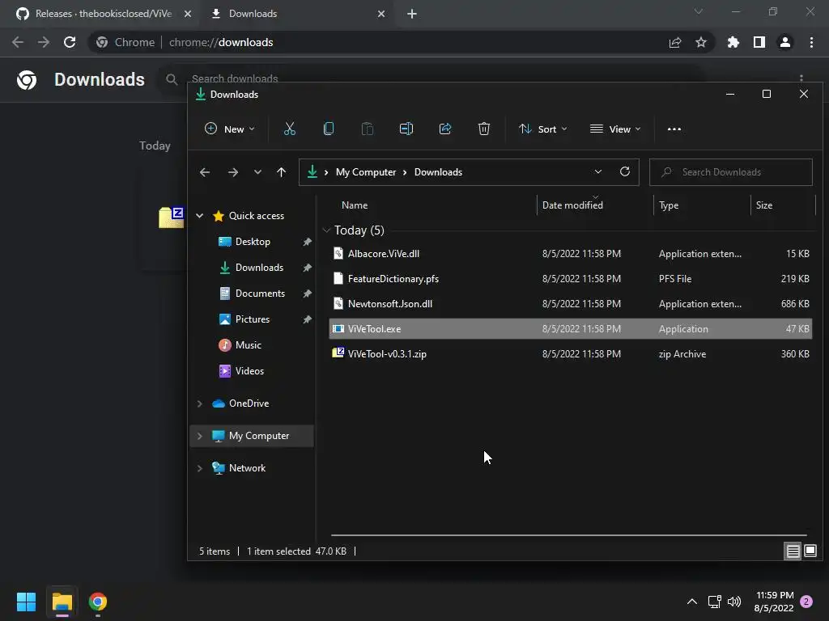This screenshot has width=829, height=621.
Task: Open Chrome profile avatar icon
Action: pyautogui.click(x=785, y=42)
